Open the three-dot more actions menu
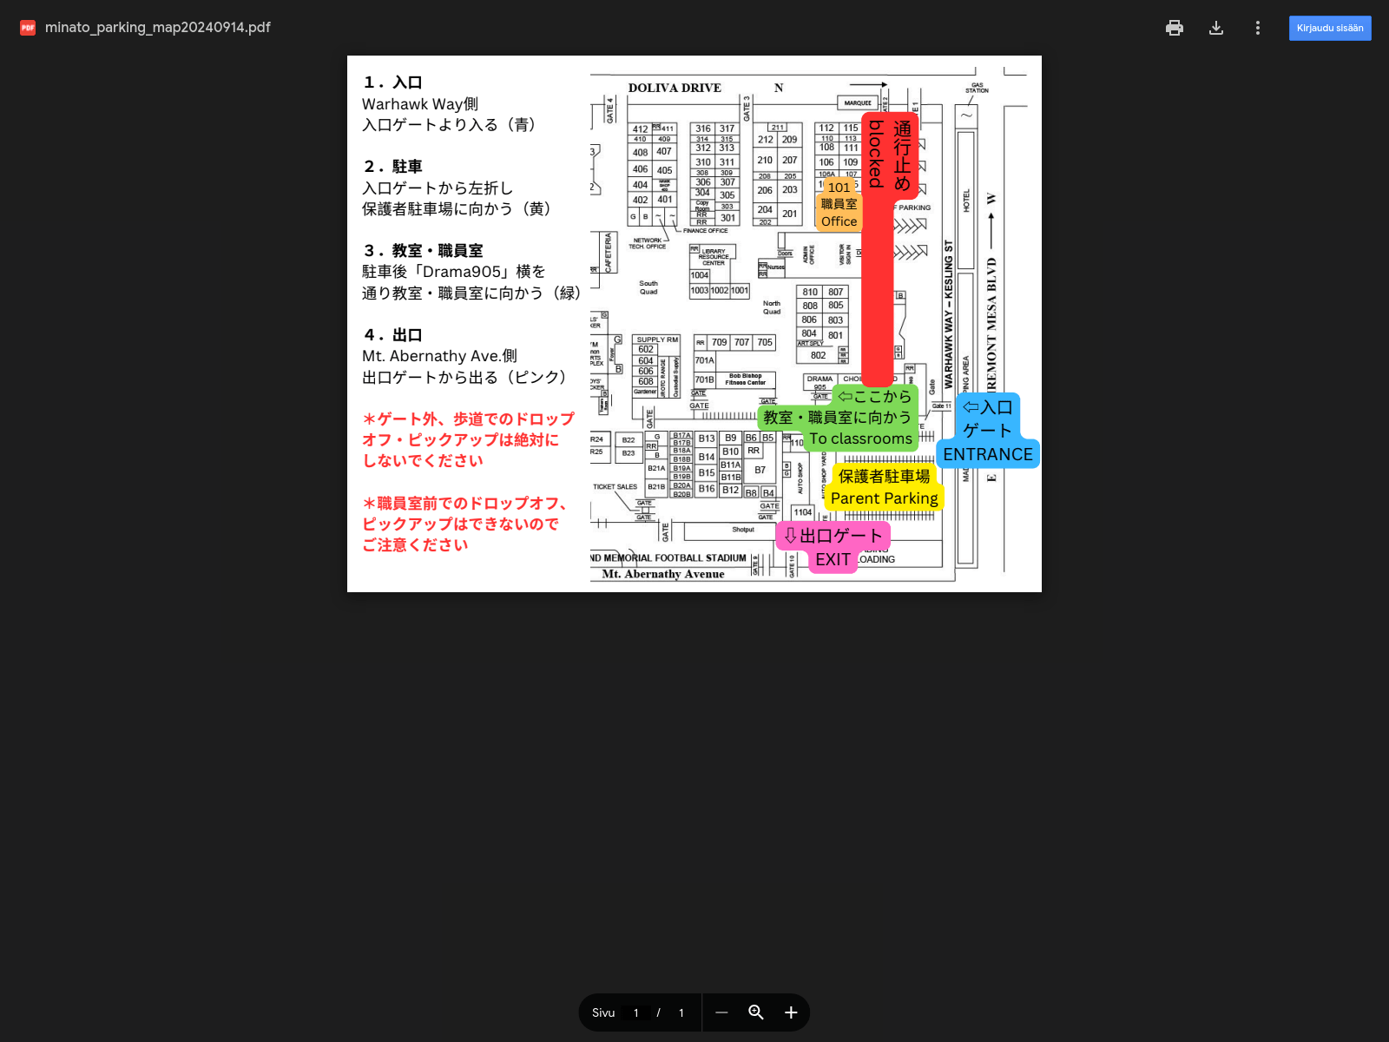 1257,28
